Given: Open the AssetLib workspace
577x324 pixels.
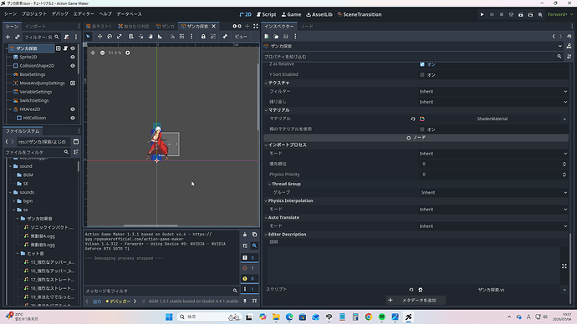Looking at the screenshot, I should pos(319,14).
